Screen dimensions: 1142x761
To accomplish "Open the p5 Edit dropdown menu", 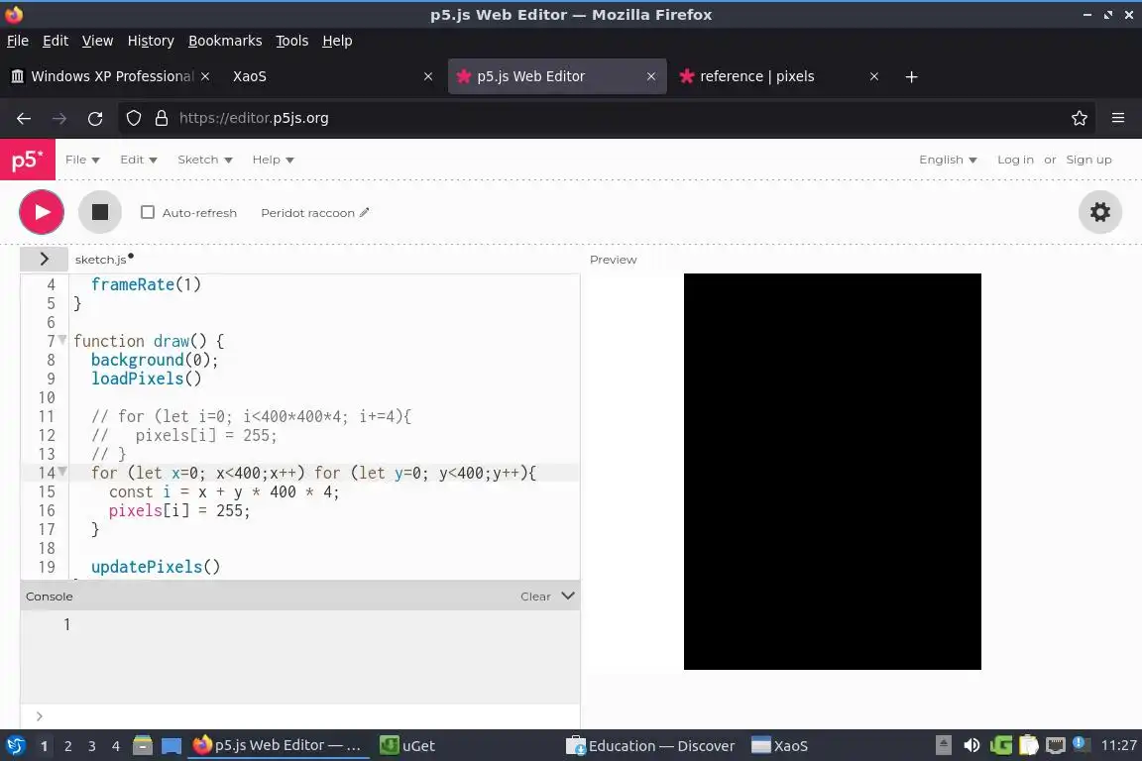I will pos(139,160).
